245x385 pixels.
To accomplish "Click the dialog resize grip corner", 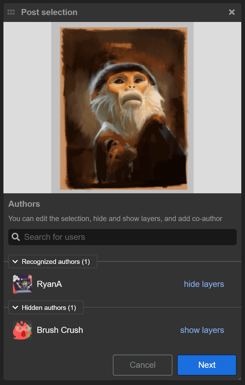I will tap(239, 379).
